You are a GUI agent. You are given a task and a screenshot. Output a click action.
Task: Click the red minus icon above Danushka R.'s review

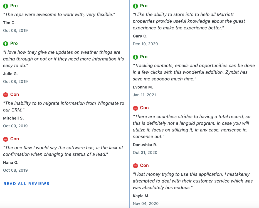[135, 108]
